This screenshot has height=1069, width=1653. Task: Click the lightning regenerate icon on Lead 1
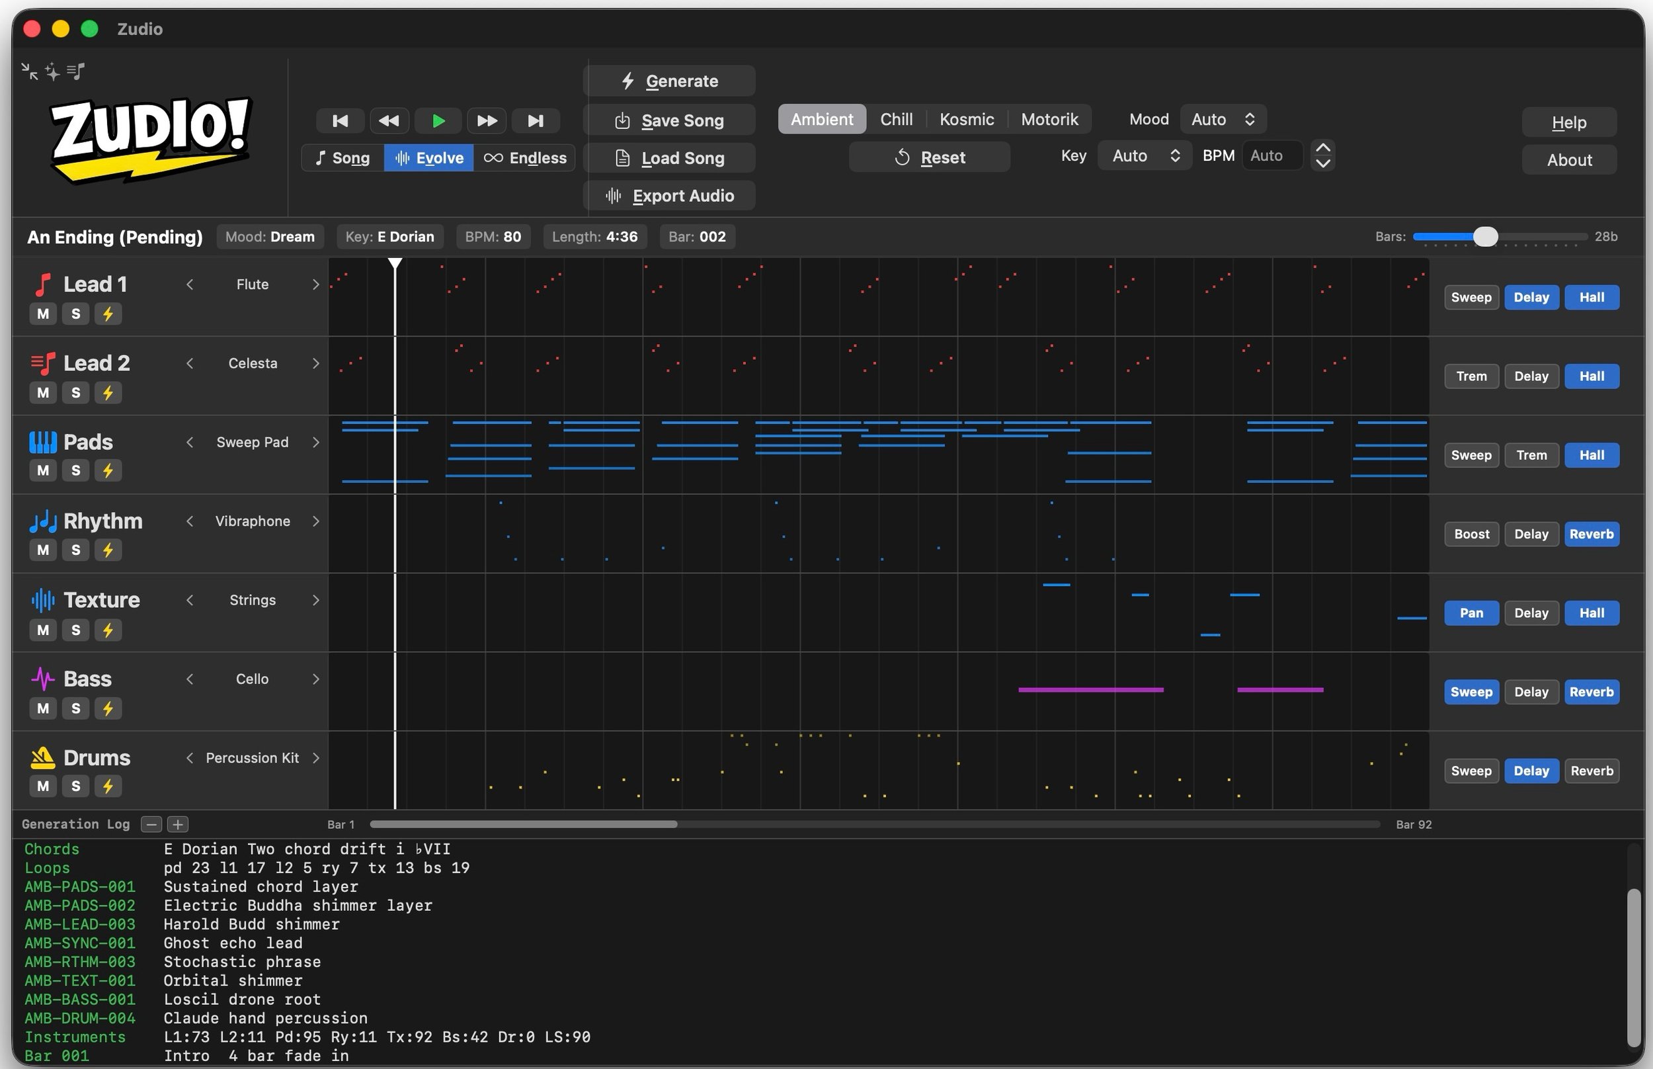tap(108, 314)
